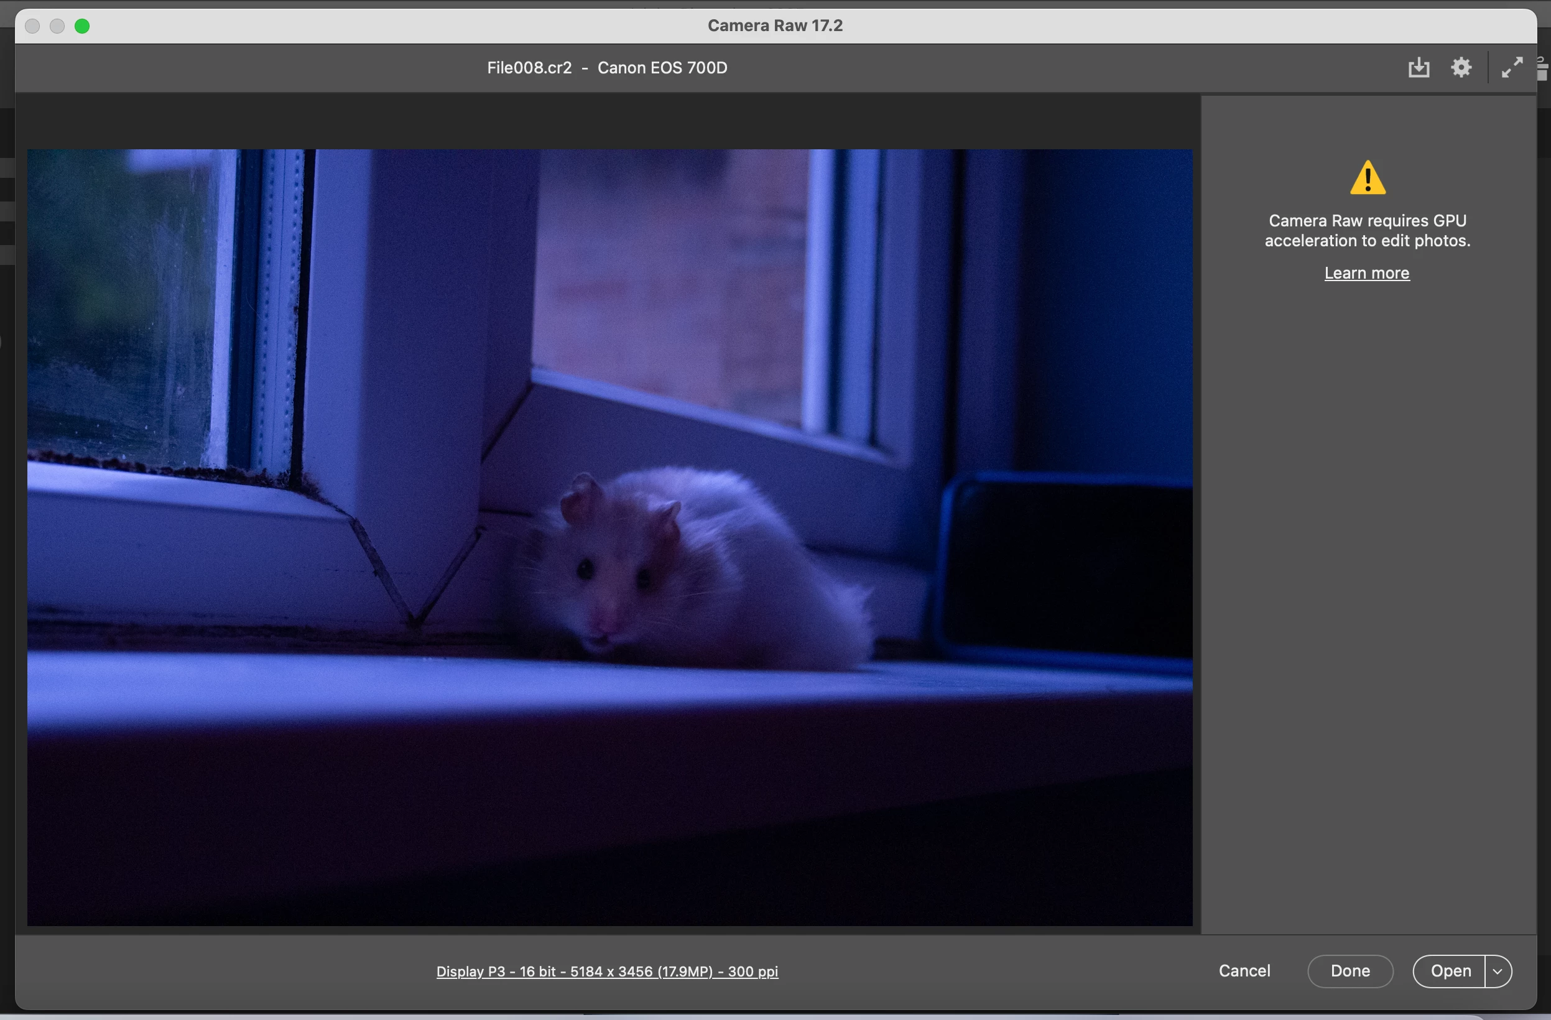Screen dimensions: 1551x1020
Task: Click the File008.cr2 Canon EOS 700D title
Action: pos(607,68)
